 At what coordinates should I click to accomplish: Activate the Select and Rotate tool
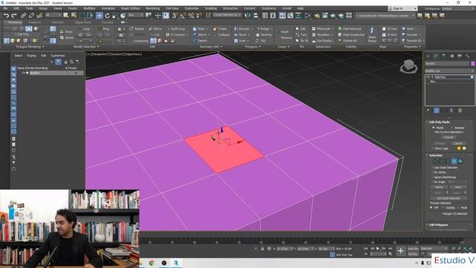click(x=107, y=16)
